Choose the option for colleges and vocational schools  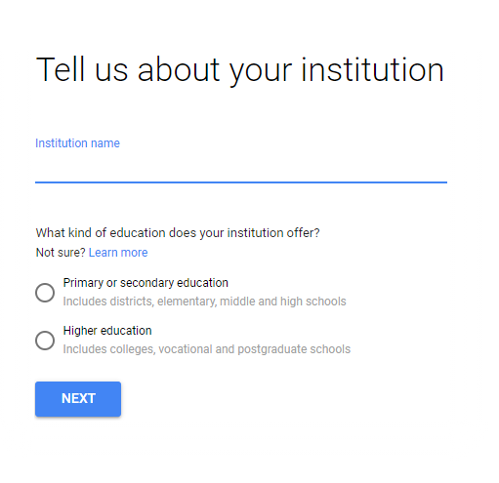click(x=45, y=340)
